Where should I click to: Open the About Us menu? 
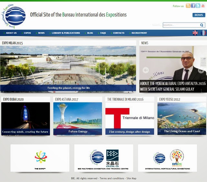point(11,33)
